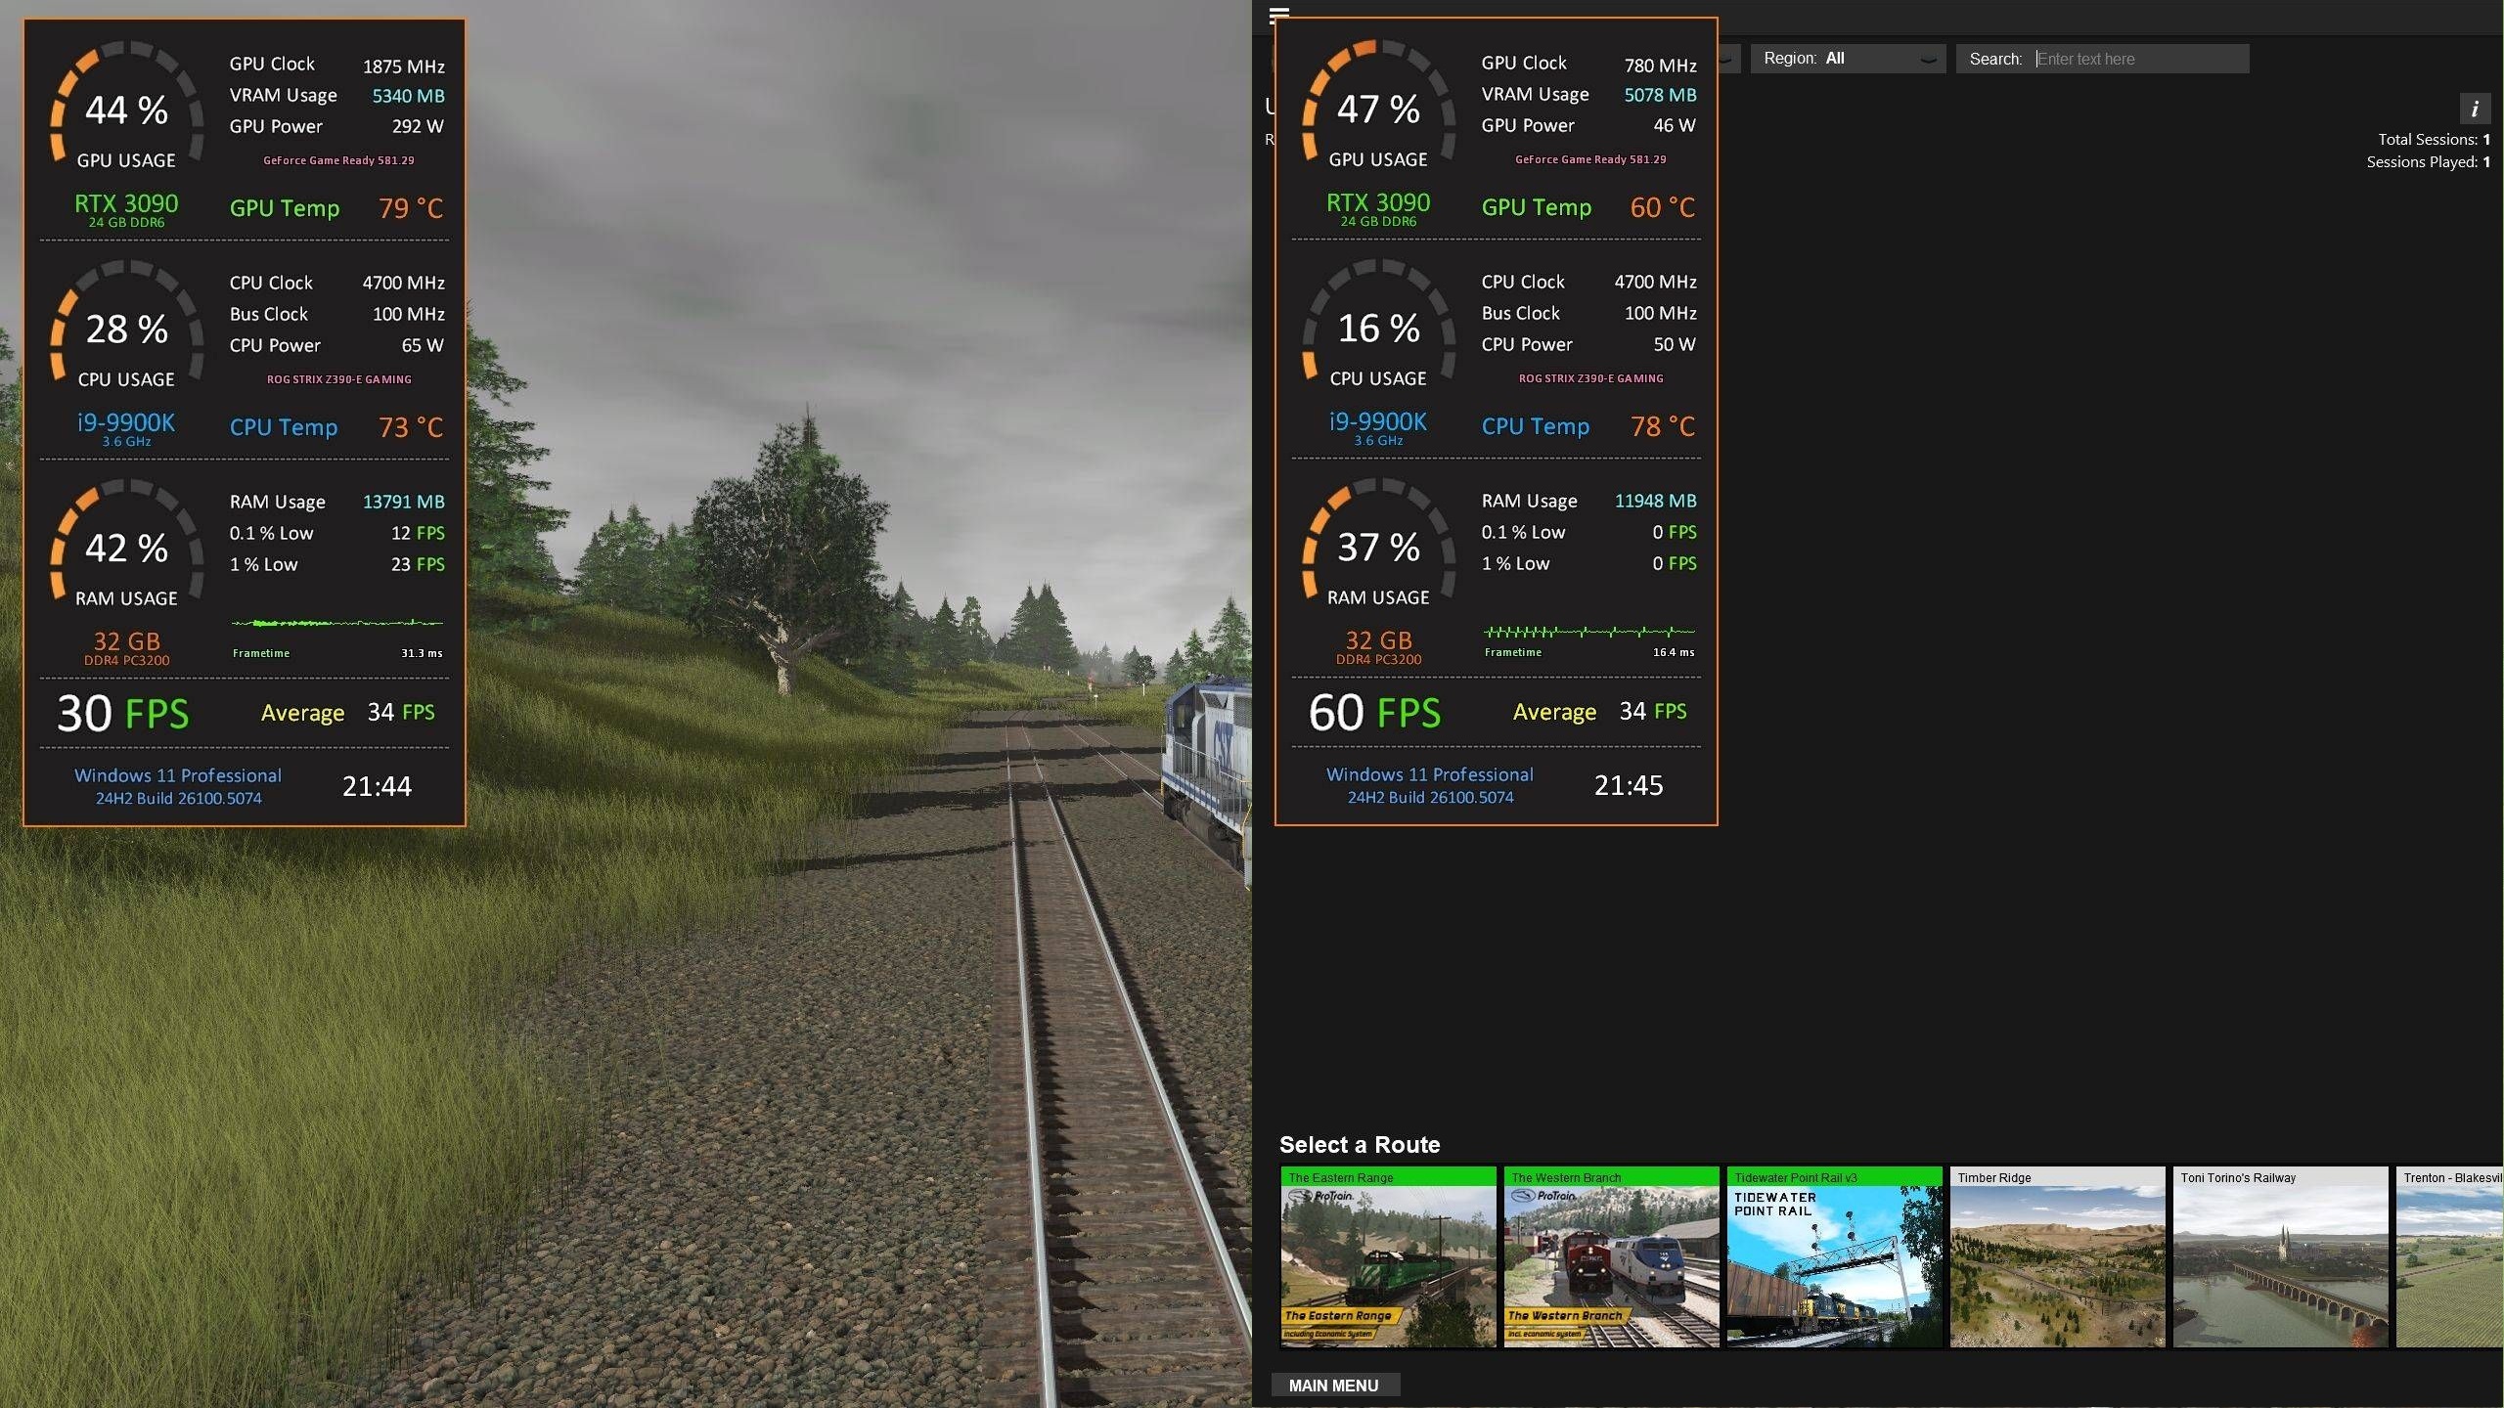Click the 60 °C GPU temperature reading
Screen dimensions: 2504x1408
coord(1663,207)
